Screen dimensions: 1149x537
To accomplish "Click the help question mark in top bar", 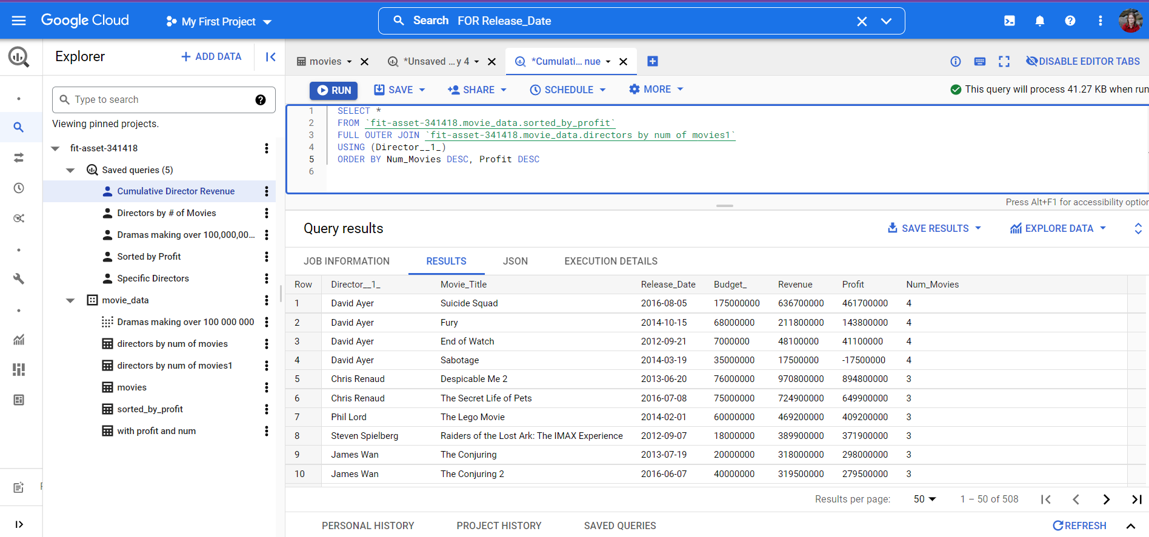I will 1070,21.
